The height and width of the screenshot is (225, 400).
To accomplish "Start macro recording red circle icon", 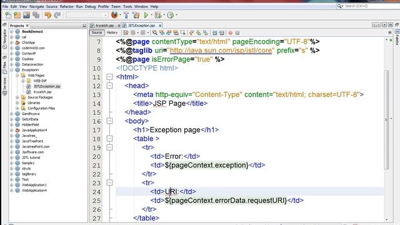I will click(x=231, y=32).
